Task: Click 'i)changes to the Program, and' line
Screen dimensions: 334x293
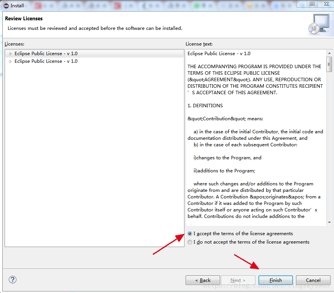Action: point(227,158)
